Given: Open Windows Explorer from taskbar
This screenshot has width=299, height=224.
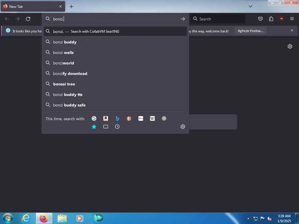Looking at the screenshot, I should (62, 218).
